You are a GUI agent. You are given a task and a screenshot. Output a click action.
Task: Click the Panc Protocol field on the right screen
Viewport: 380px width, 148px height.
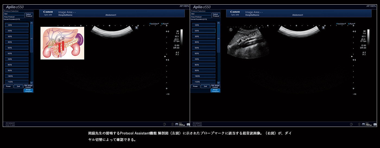201,17
